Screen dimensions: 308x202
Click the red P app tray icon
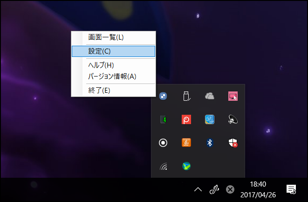point(186,119)
